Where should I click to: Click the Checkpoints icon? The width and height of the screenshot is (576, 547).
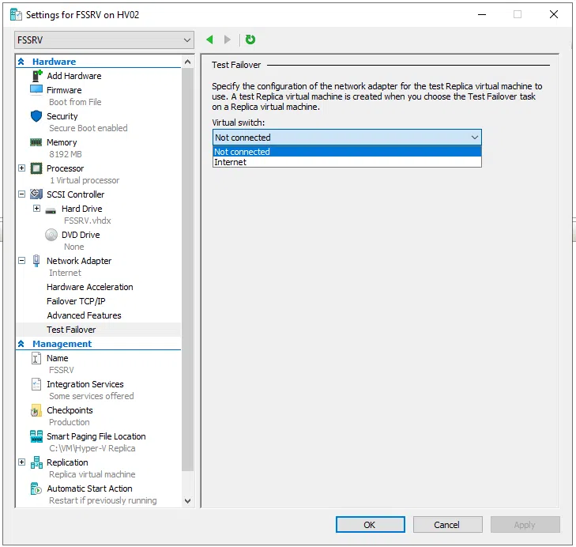point(36,410)
